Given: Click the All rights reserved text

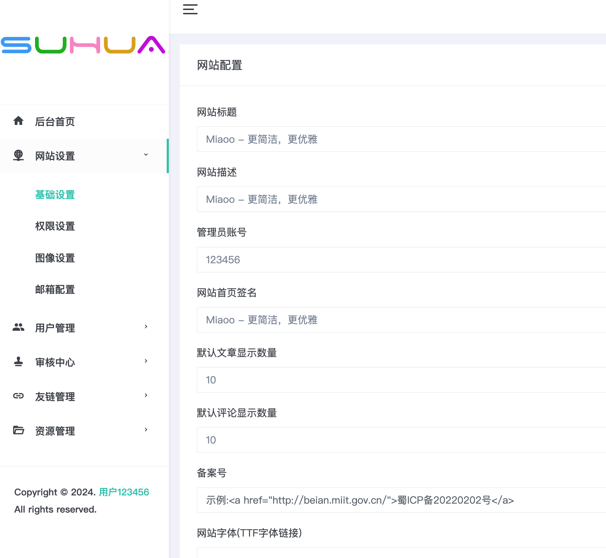Looking at the screenshot, I should click(x=55, y=509).
